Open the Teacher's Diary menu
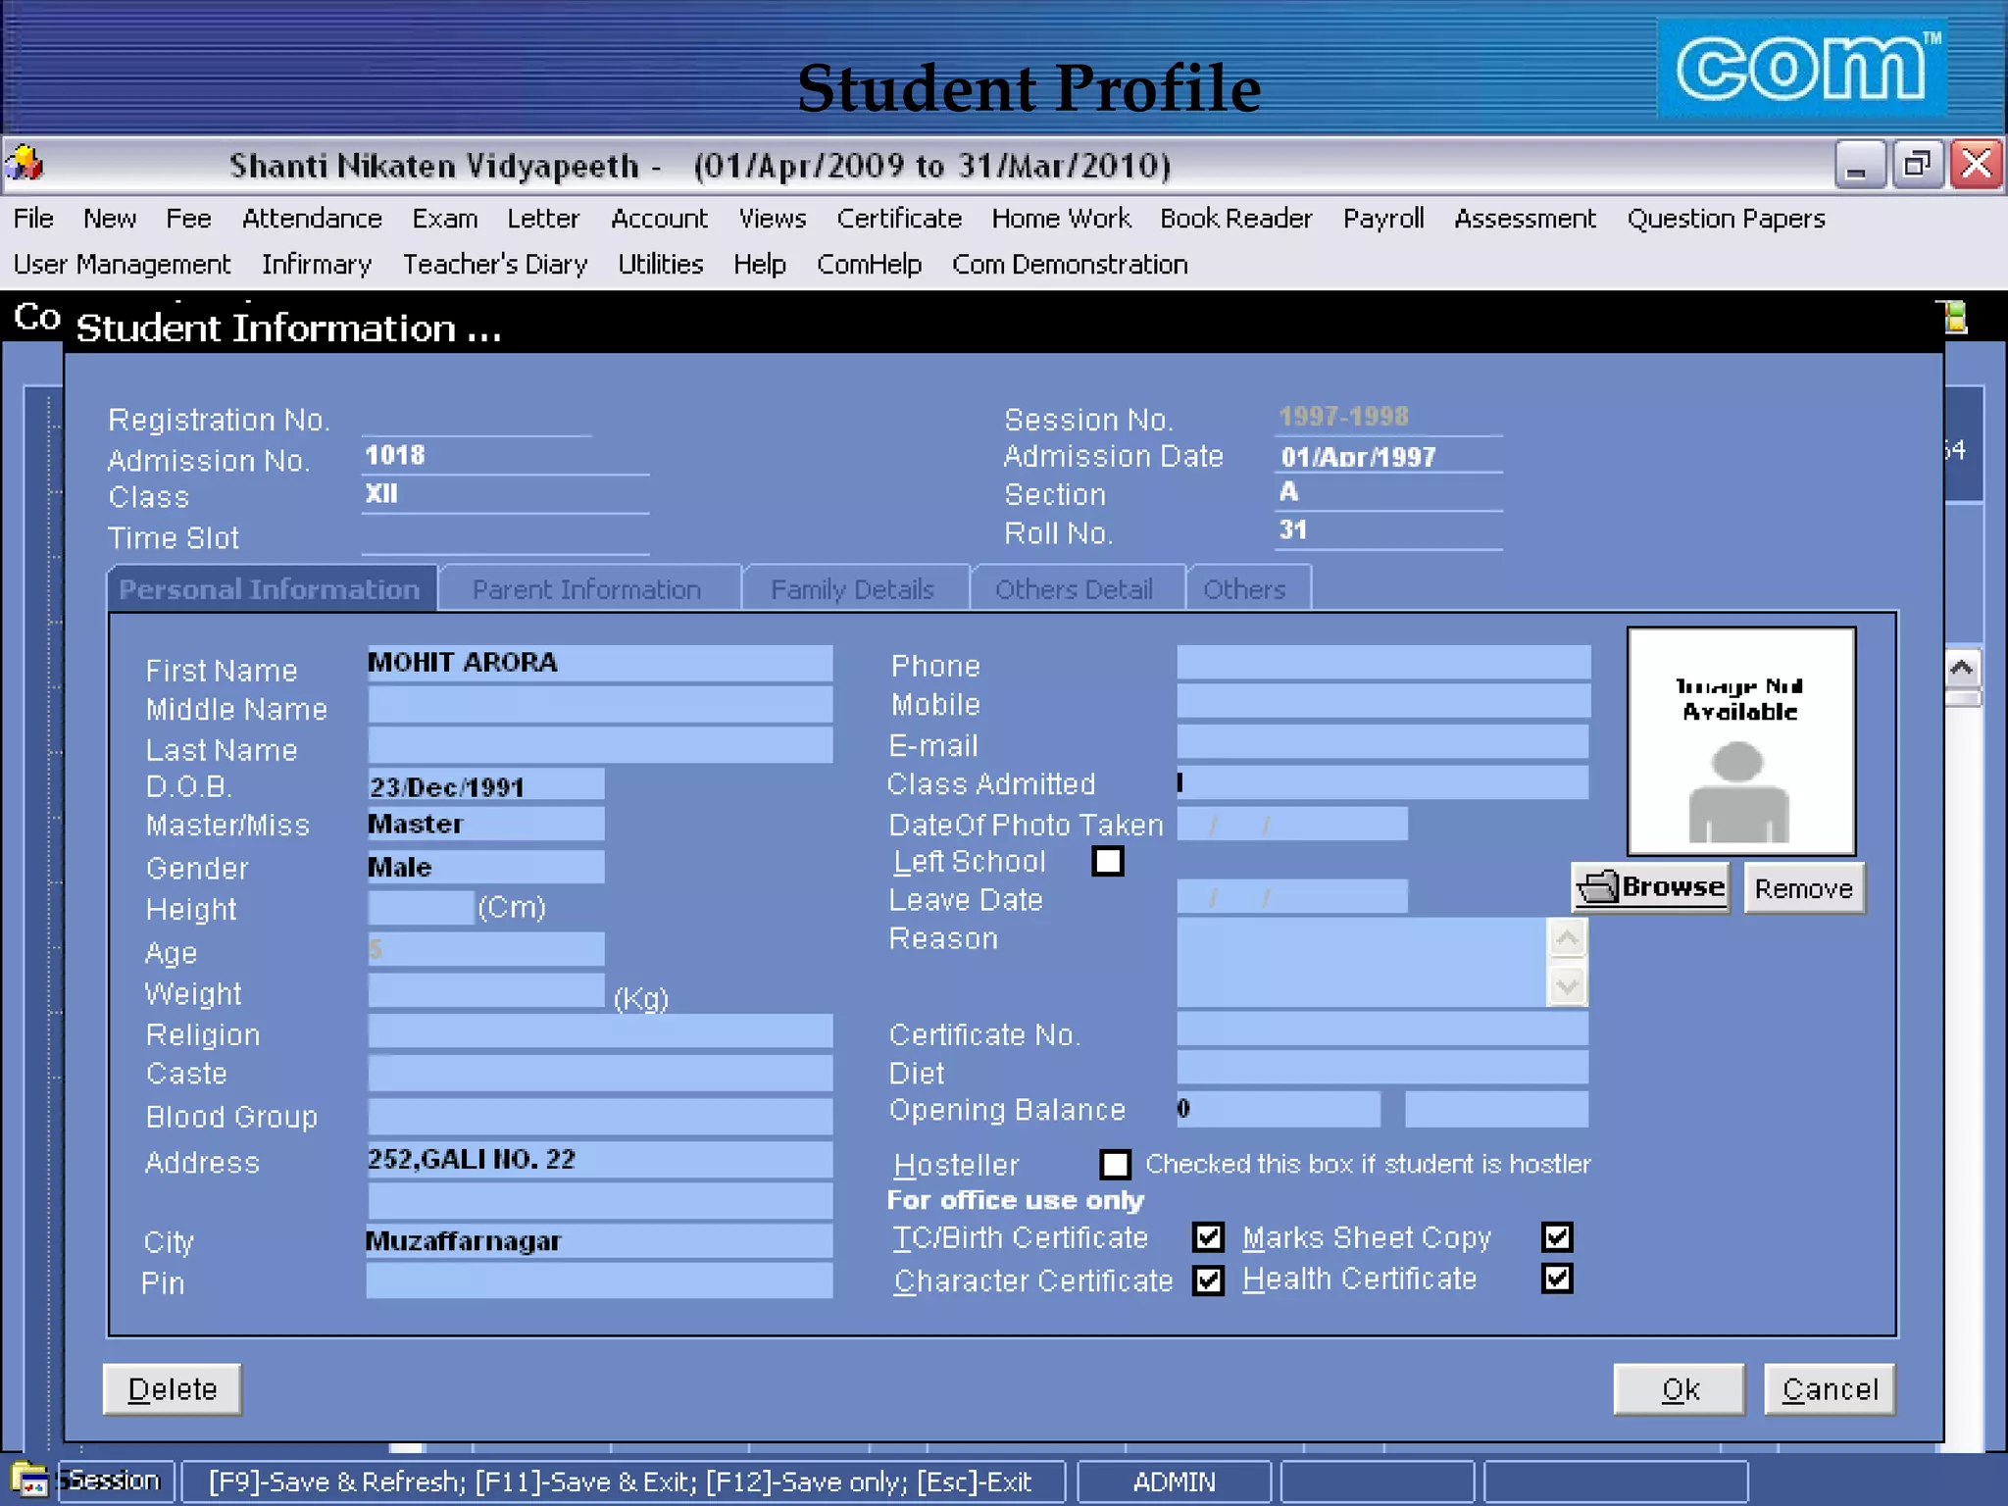 click(x=495, y=264)
